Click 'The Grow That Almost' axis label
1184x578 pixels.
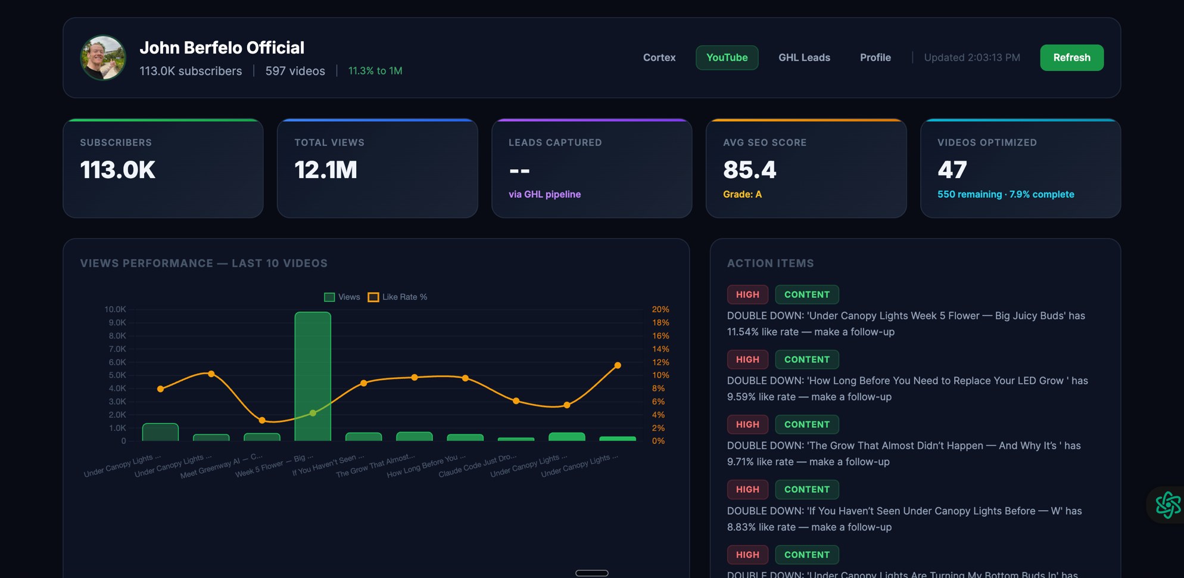(375, 465)
